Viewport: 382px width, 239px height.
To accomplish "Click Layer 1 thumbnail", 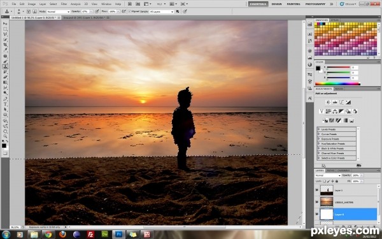I will coord(327,190).
